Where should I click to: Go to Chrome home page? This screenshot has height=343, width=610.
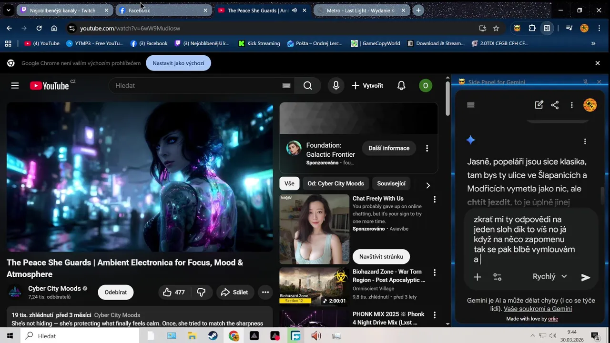54,28
